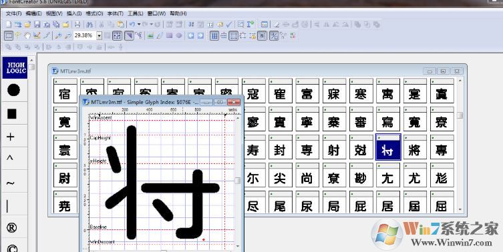Select the add Ellipse contour tool
Screen dimensions: 503x252
[179, 35]
